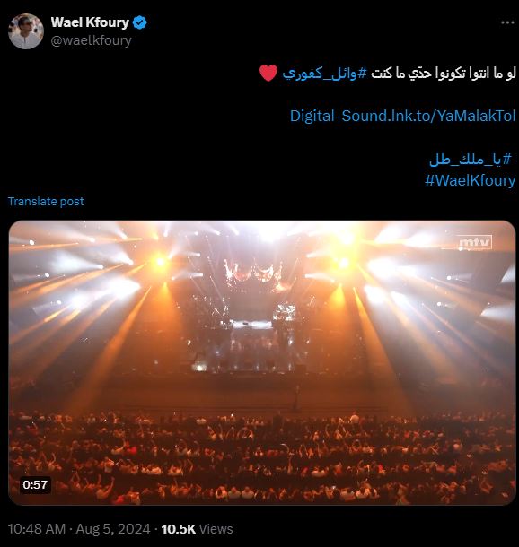Click the Aug 5, 2024 date
Screen dimensions: 519x547
coord(113,529)
